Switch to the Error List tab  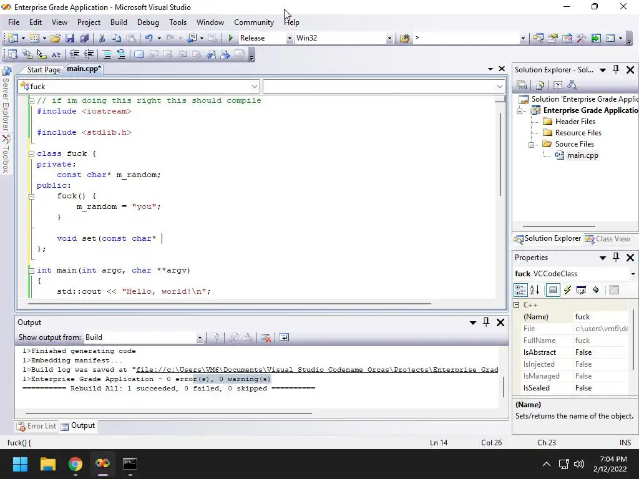36,426
